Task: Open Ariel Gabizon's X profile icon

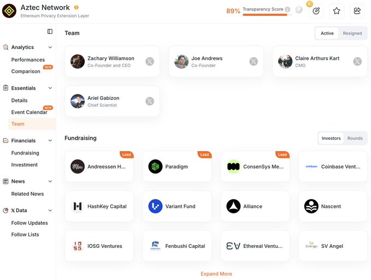Action: [150, 101]
